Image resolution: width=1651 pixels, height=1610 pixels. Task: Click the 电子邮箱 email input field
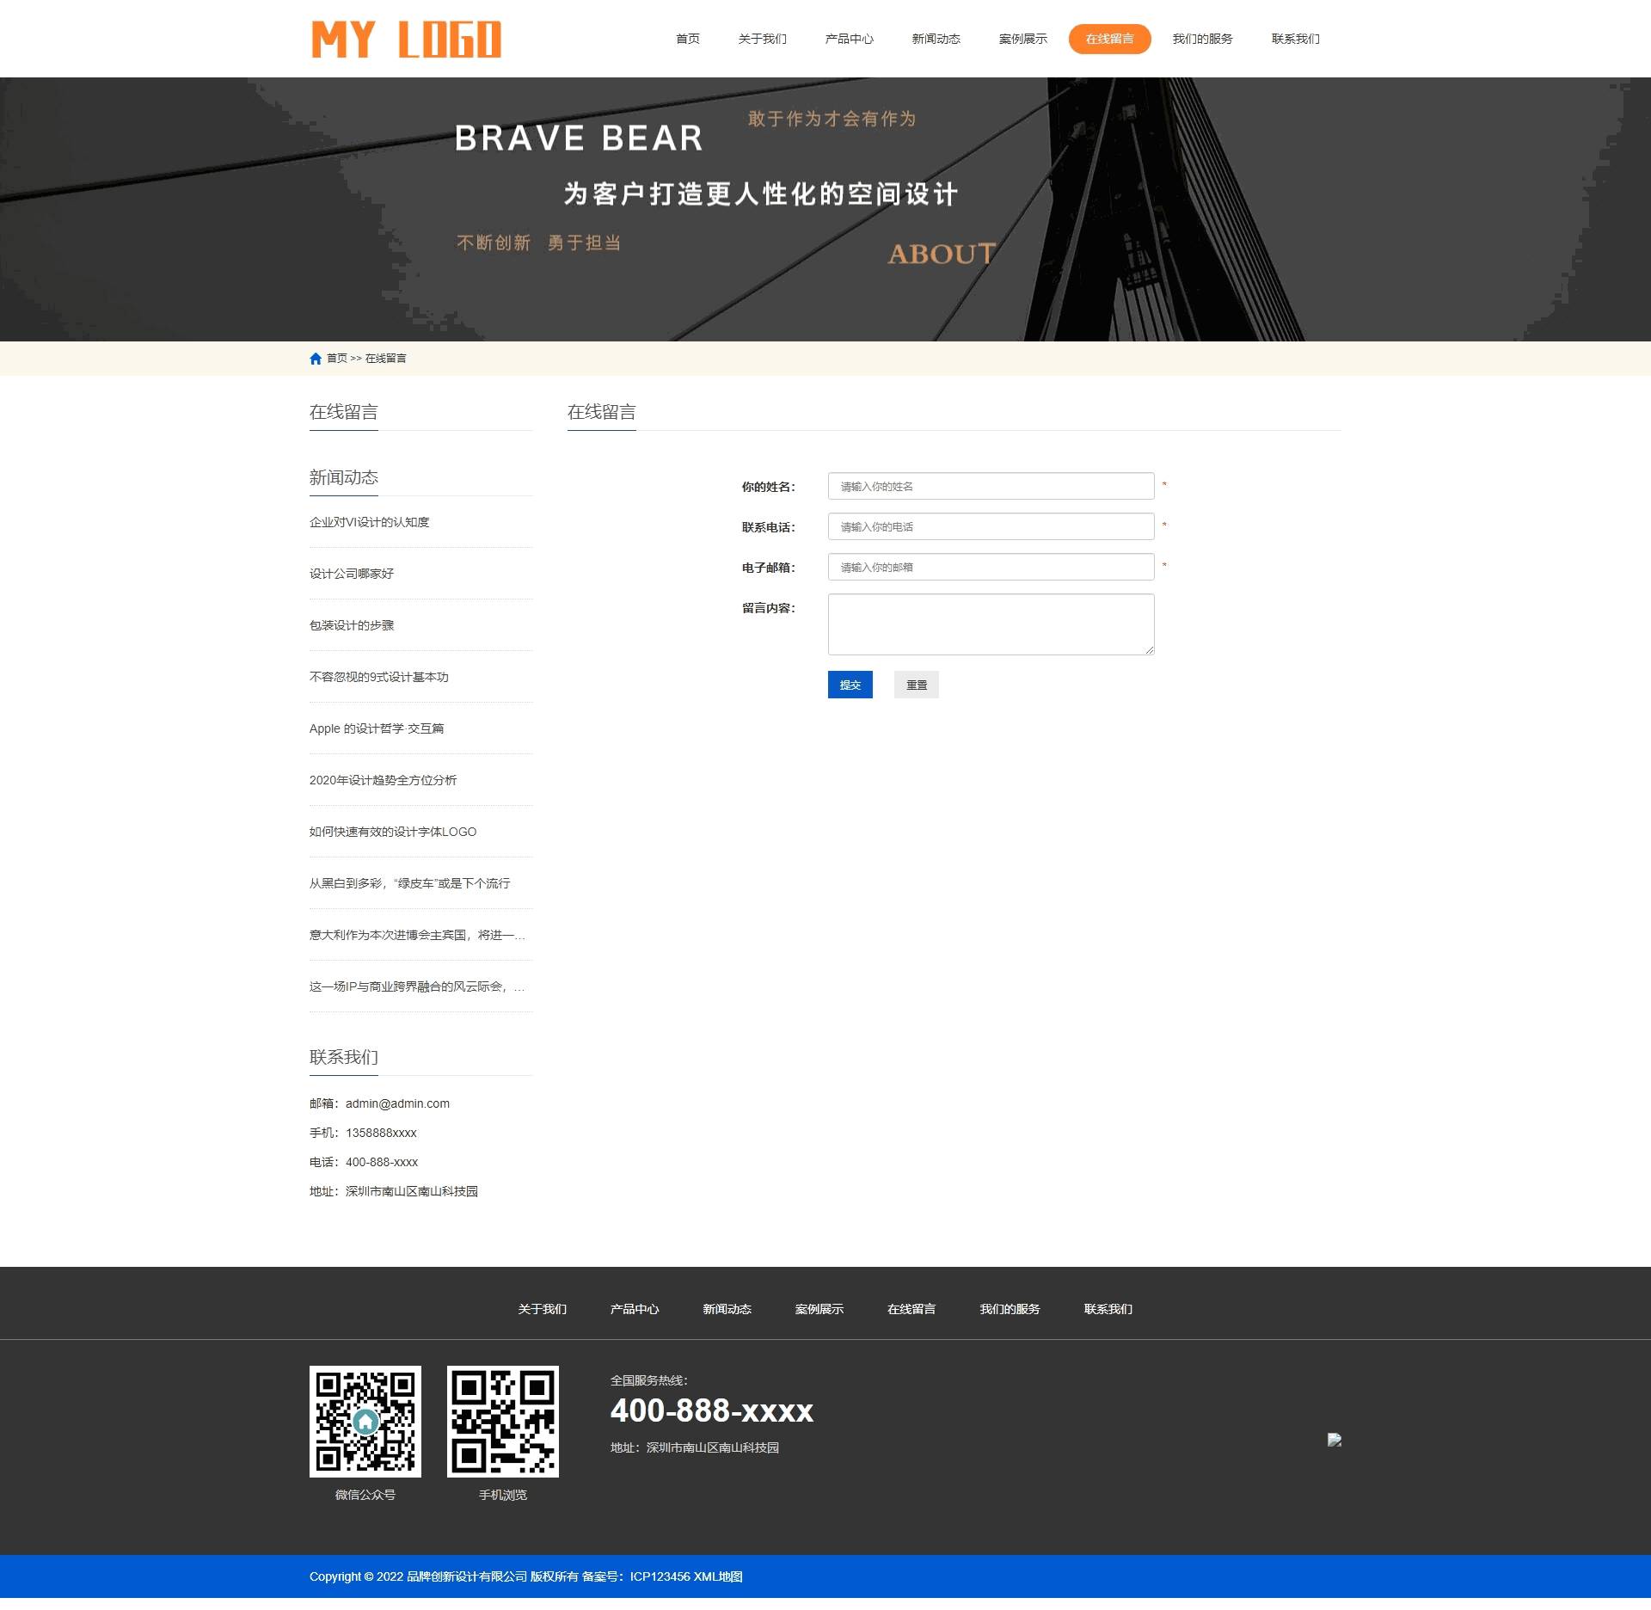click(x=991, y=567)
